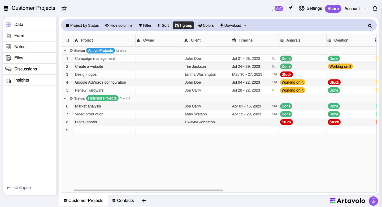Open the Sort options
The height and width of the screenshot is (207, 382).
coord(163,25)
